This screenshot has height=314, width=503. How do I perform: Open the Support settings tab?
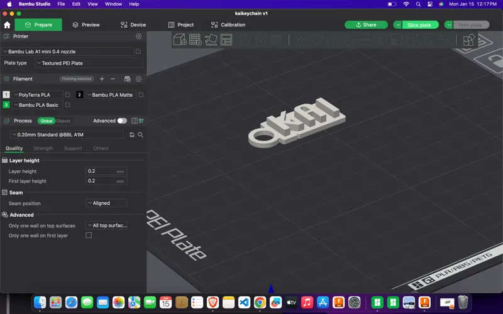point(73,148)
